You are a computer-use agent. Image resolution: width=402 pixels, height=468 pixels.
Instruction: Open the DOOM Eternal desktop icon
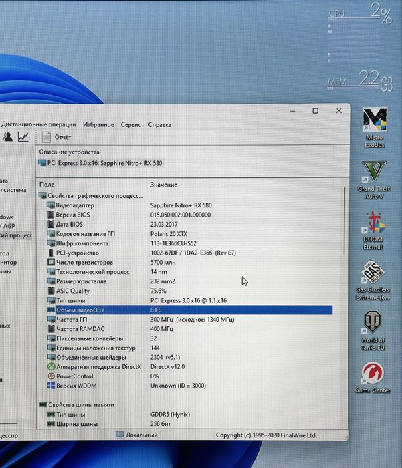click(x=373, y=230)
